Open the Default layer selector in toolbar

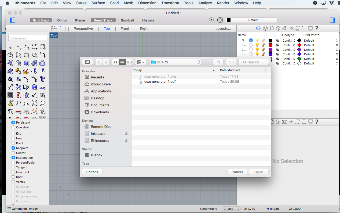[x=251, y=20]
